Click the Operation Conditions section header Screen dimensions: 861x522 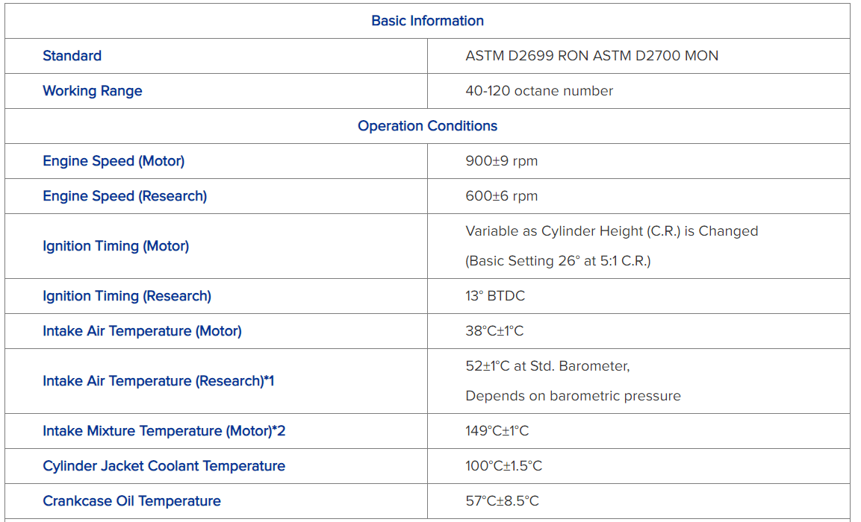427,126
